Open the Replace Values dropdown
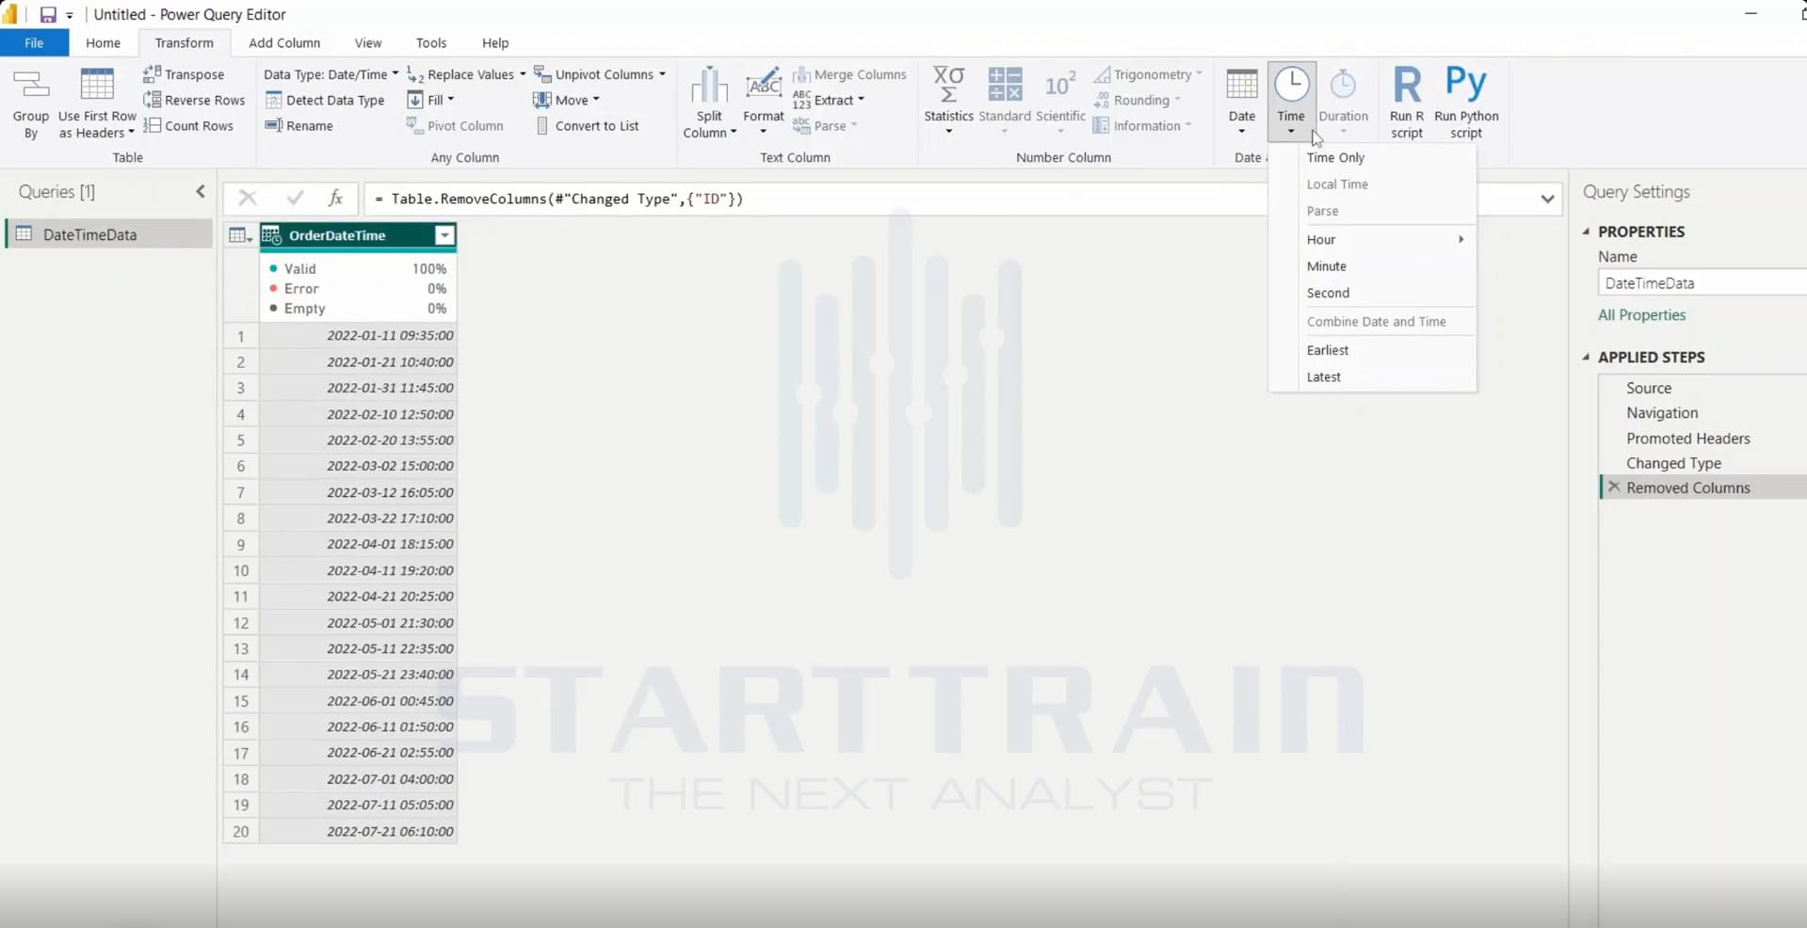Image resolution: width=1807 pixels, height=928 pixels. coord(466,74)
